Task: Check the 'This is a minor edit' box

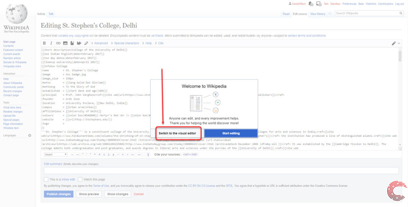Action: 46,179
